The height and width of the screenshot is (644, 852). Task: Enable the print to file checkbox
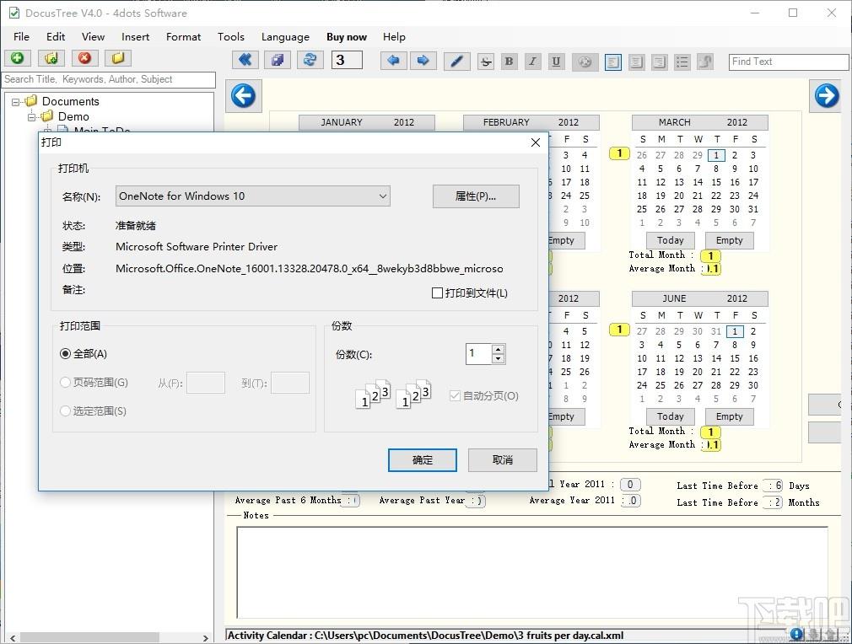[437, 293]
